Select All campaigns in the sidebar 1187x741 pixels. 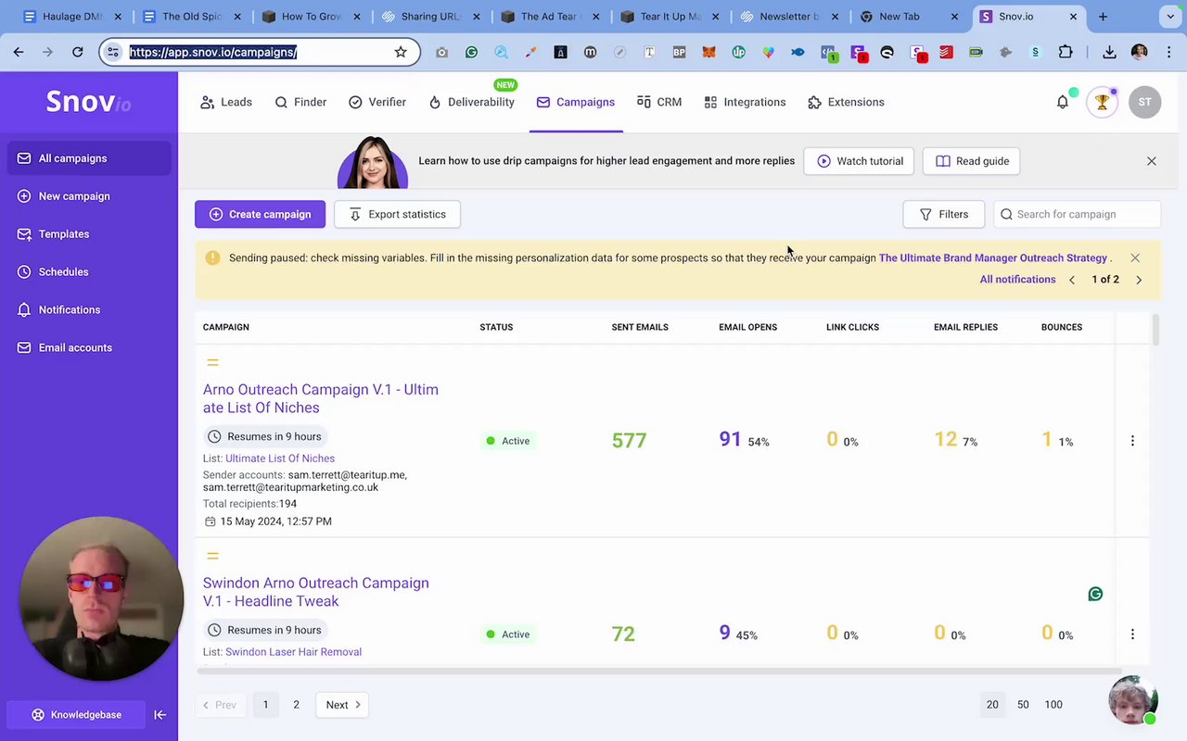89,158
